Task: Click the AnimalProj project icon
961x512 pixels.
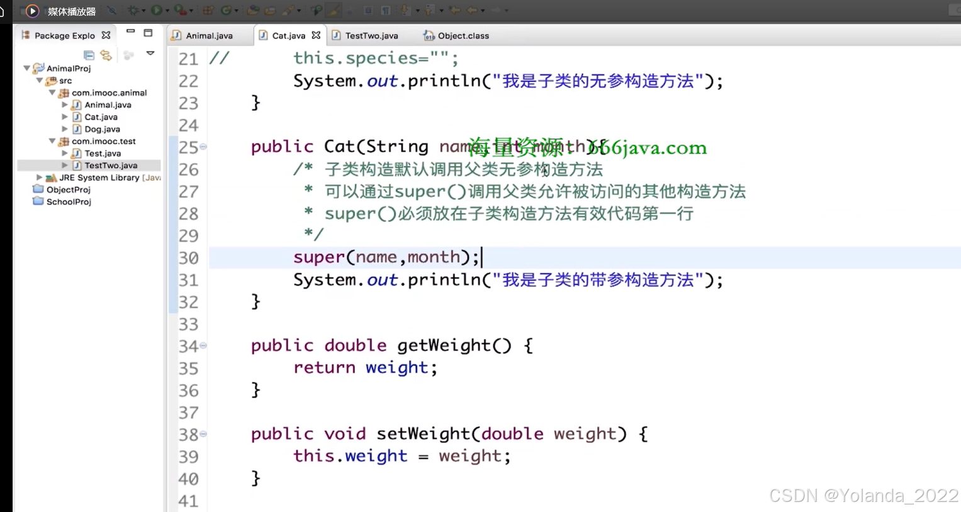Action: pyautogui.click(x=38, y=68)
